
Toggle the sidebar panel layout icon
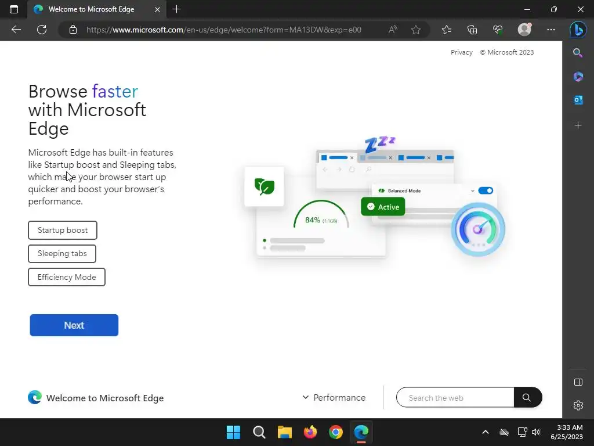click(578, 382)
